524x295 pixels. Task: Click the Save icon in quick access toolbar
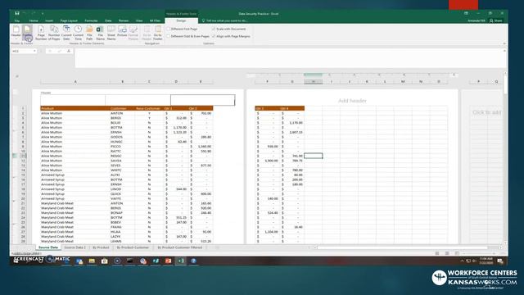(x=17, y=13)
